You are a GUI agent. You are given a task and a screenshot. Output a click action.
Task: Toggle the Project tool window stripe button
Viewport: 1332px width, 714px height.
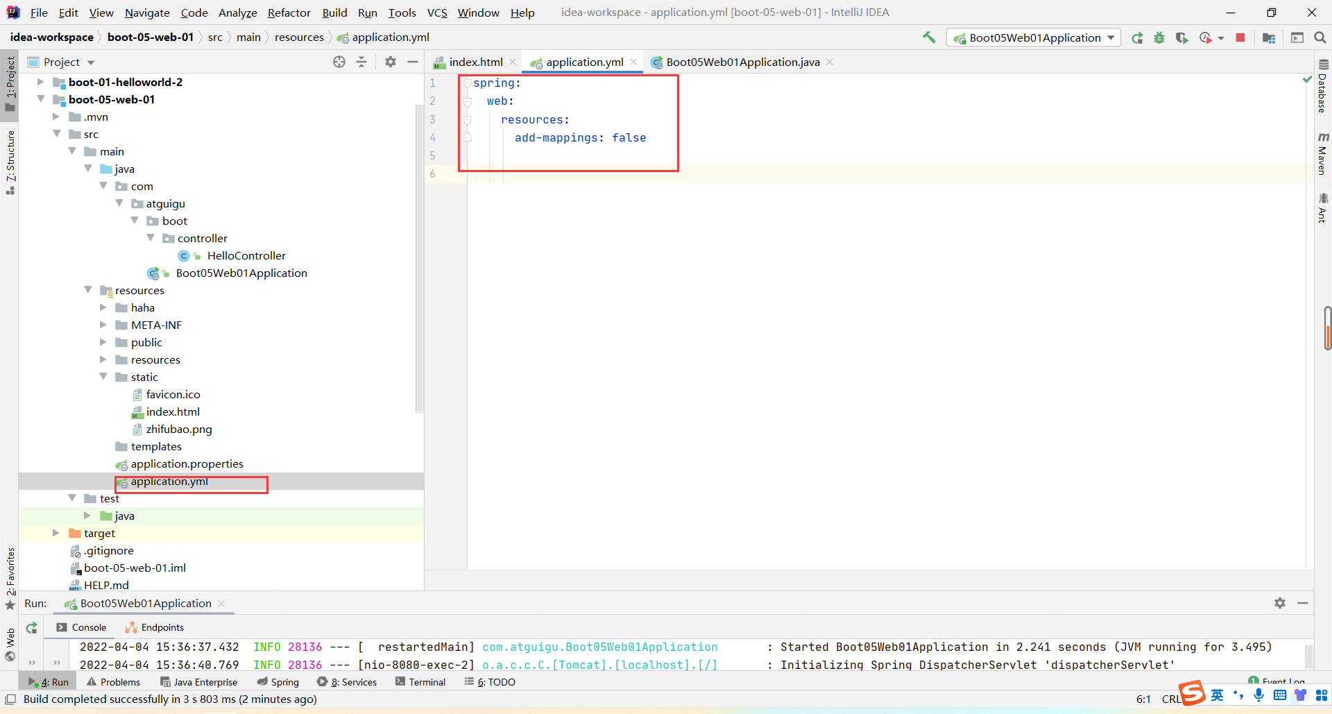[10, 83]
